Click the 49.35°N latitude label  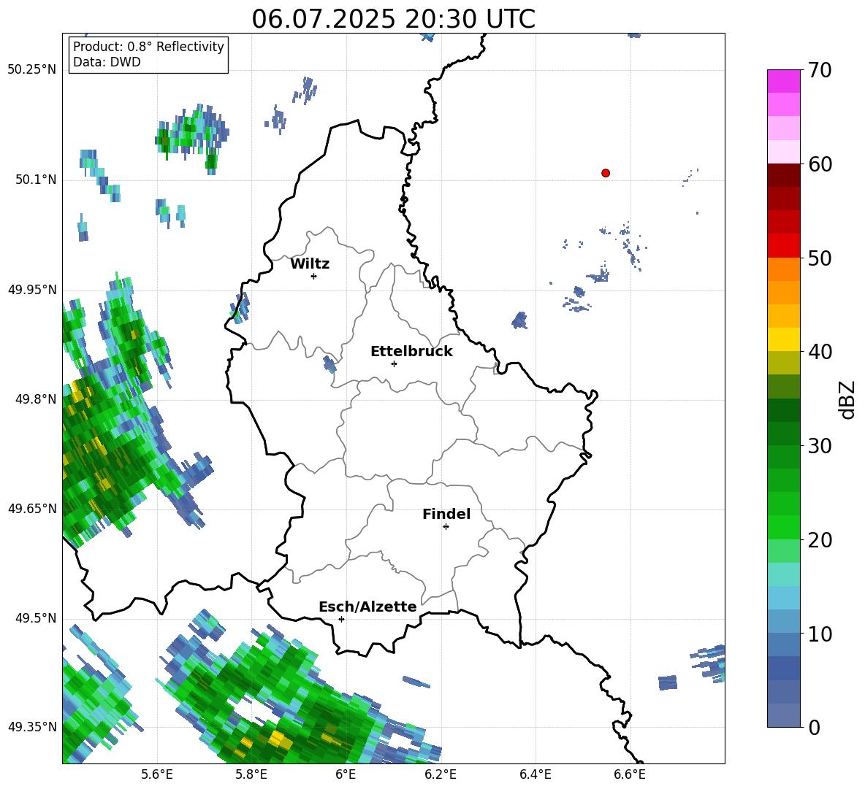(32, 727)
